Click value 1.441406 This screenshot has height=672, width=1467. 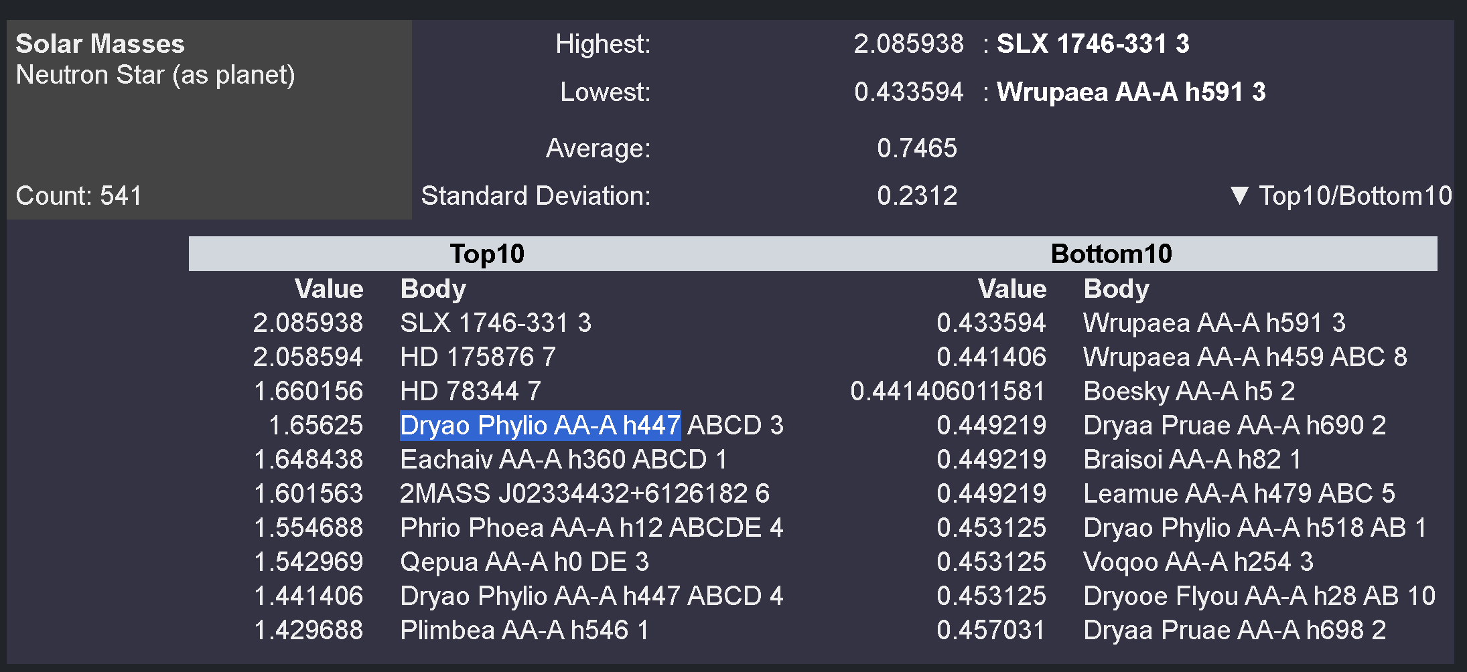(x=308, y=596)
